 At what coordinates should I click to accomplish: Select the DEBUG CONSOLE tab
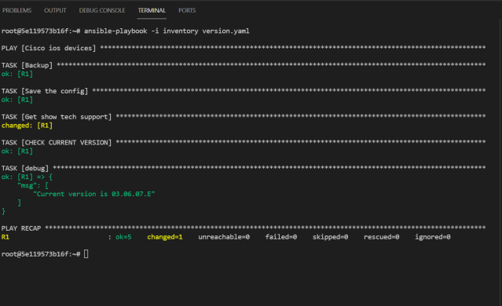[102, 10]
